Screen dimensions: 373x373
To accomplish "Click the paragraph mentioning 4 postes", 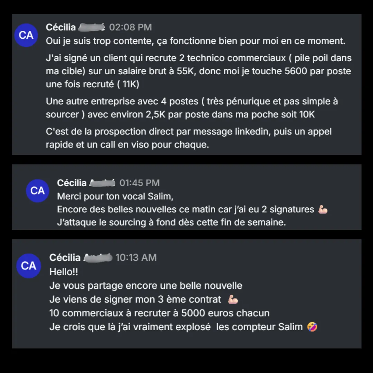I will click(192, 108).
